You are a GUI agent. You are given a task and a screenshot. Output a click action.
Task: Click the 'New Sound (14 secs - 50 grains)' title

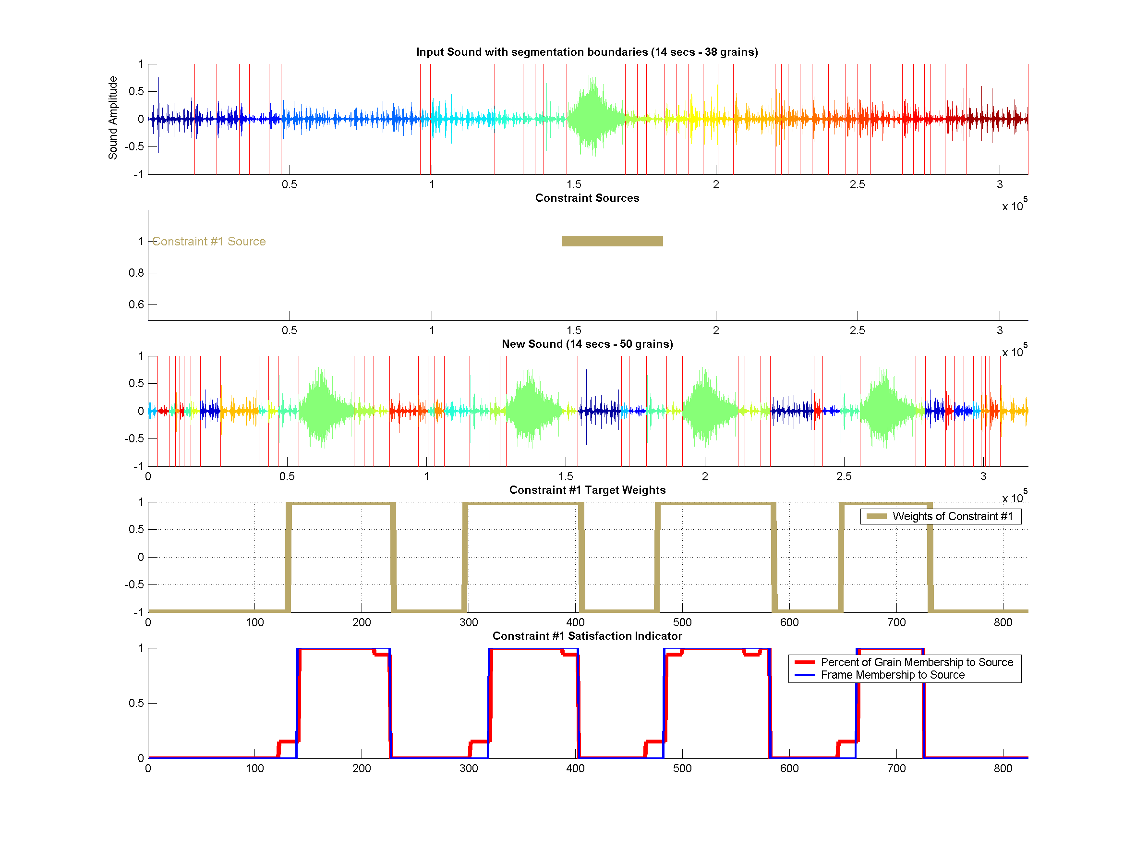coord(587,343)
